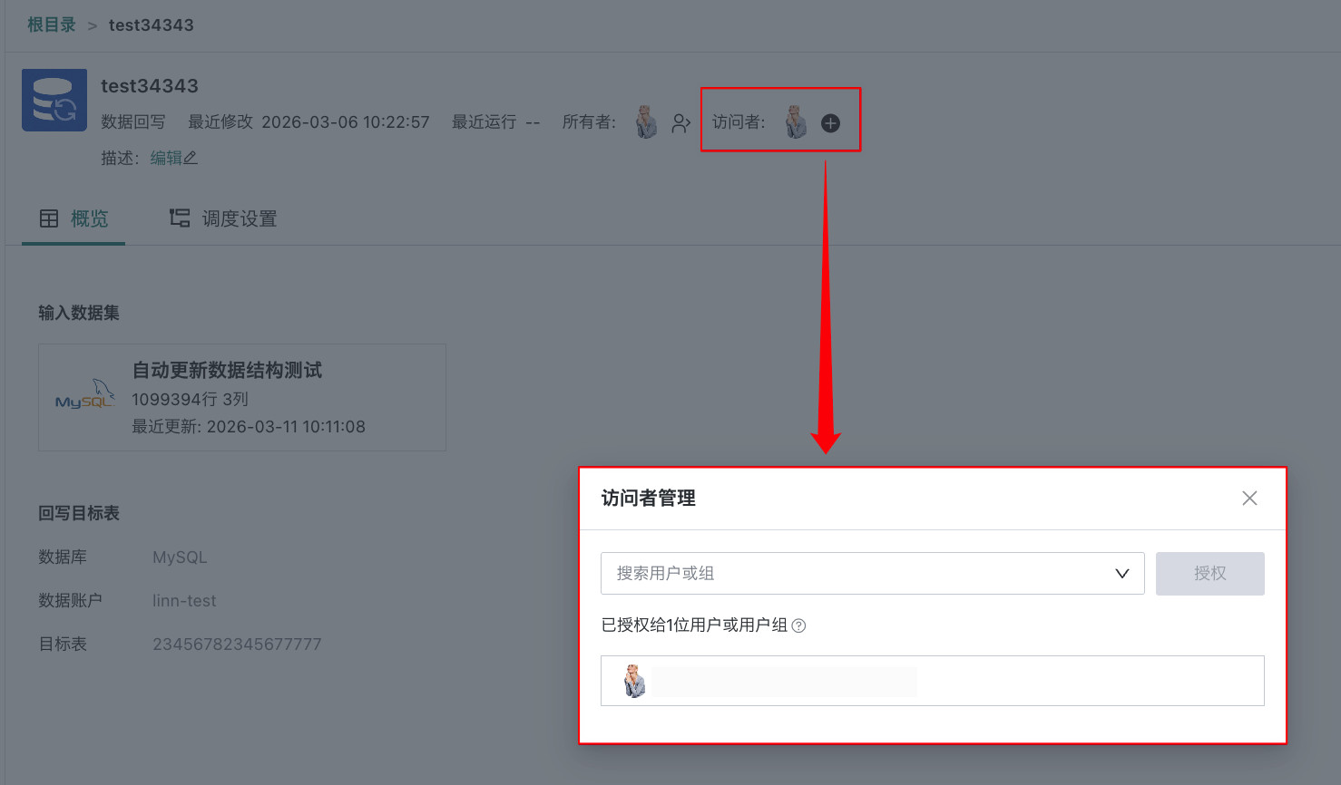Click the authorized user row in the list
The width and height of the screenshot is (1341, 785).
(932, 681)
